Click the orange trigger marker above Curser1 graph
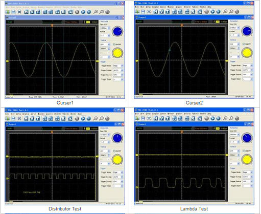Viewport: 261px width, 214px height. click(52, 26)
